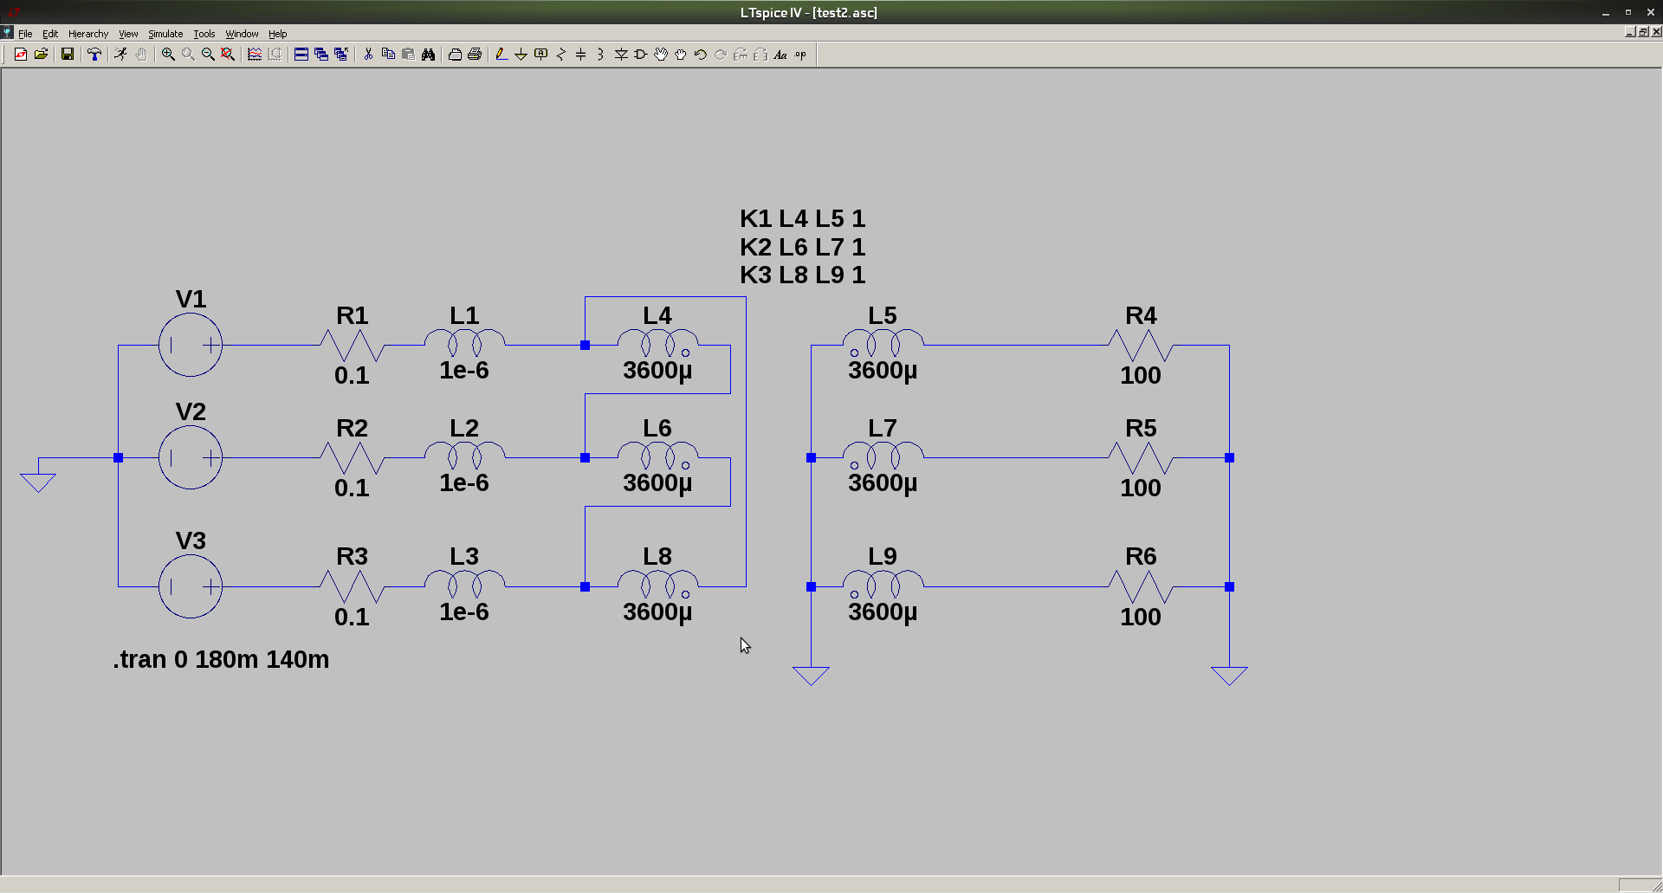This screenshot has width=1663, height=893.
Task: Click the Save floppy disk icon
Action: click(x=68, y=55)
